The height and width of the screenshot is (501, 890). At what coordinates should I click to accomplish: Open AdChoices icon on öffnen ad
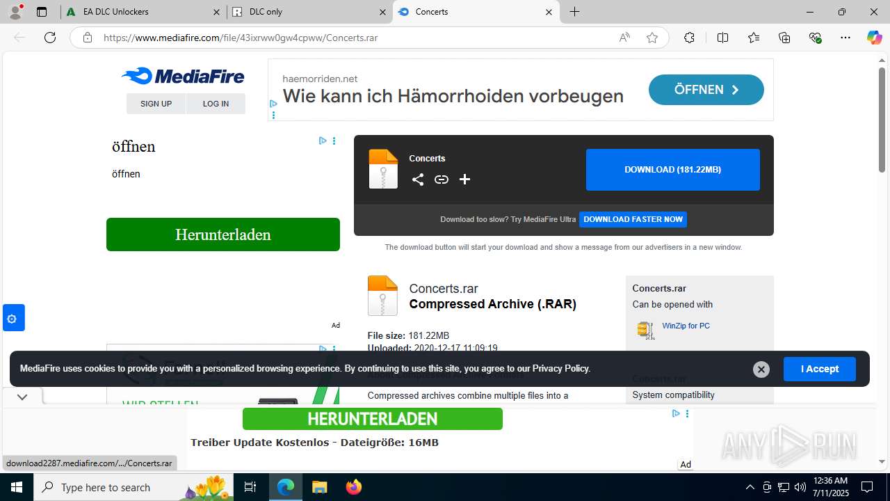(x=323, y=141)
